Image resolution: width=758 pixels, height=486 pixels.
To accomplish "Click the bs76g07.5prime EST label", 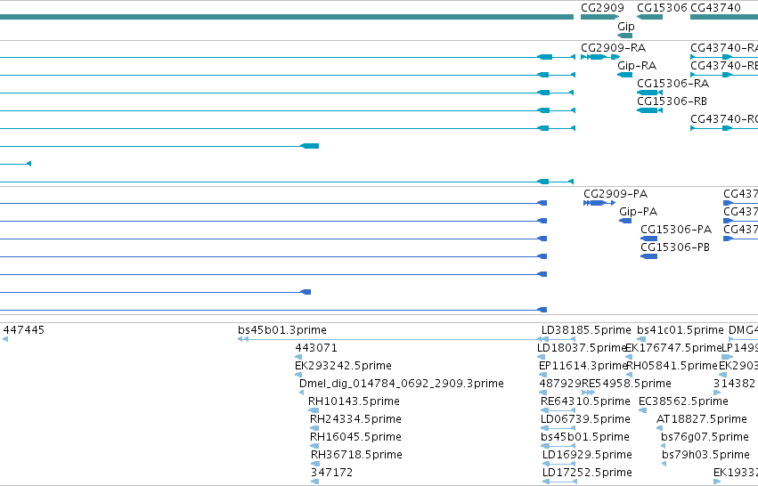I will (x=705, y=437).
